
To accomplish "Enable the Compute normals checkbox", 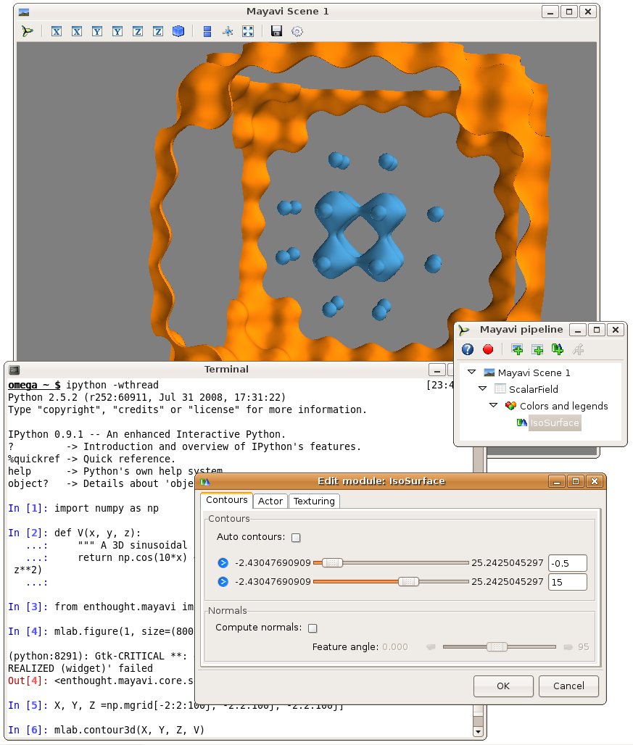I will click(313, 628).
